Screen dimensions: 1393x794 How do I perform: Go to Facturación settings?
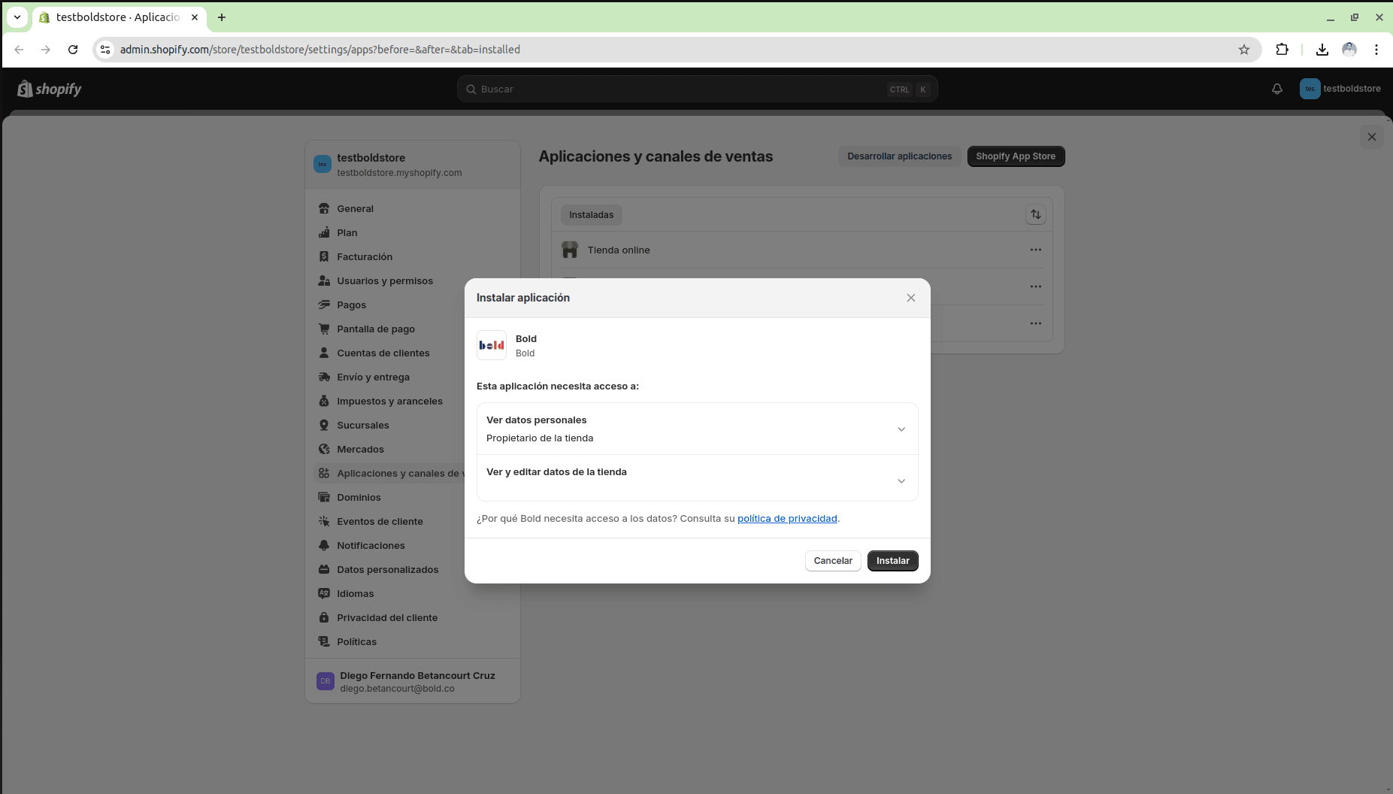tap(412, 257)
